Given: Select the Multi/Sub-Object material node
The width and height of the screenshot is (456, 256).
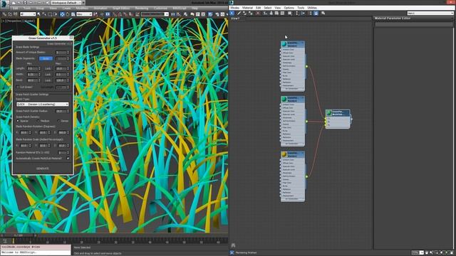Looking at the screenshot, I should (x=337, y=119).
